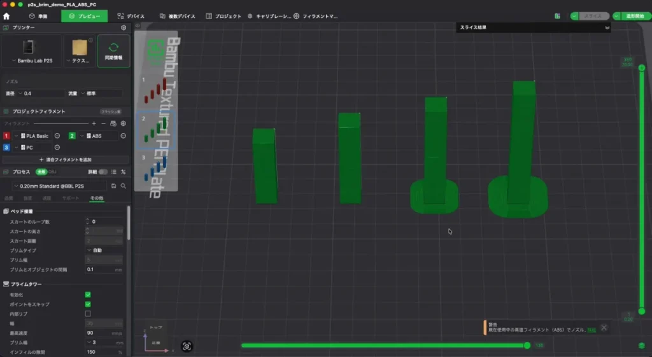Open the prime tower brim width dropdown
652x357 pixels.
tap(104, 342)
